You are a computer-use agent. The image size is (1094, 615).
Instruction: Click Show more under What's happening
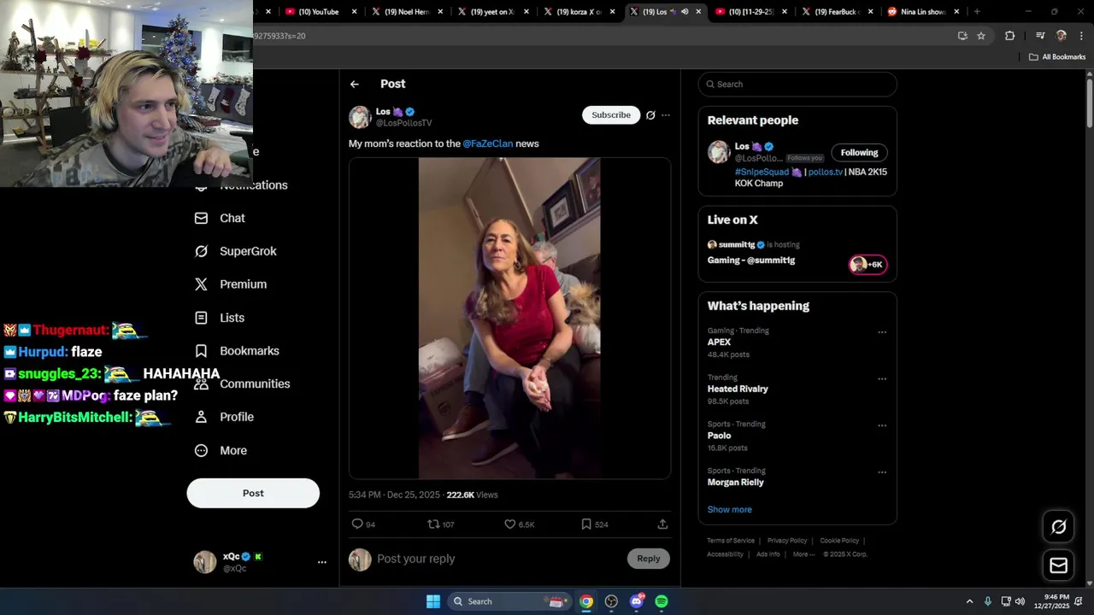tap(729, 510)
